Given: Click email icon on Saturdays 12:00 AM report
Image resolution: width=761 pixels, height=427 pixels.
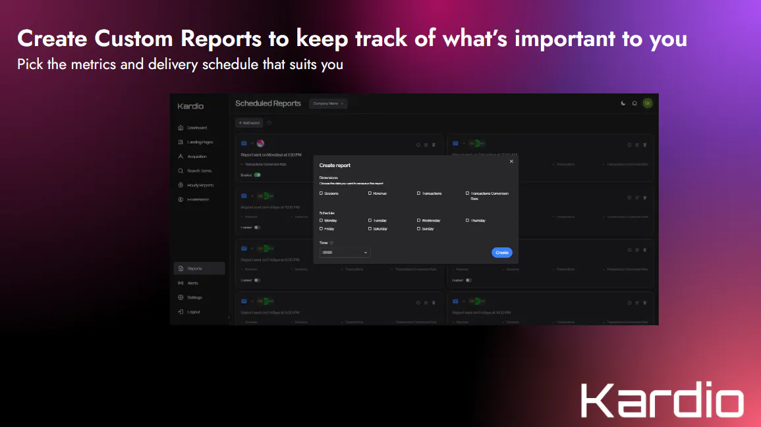Looking at the screenshot, I should 455,143.
